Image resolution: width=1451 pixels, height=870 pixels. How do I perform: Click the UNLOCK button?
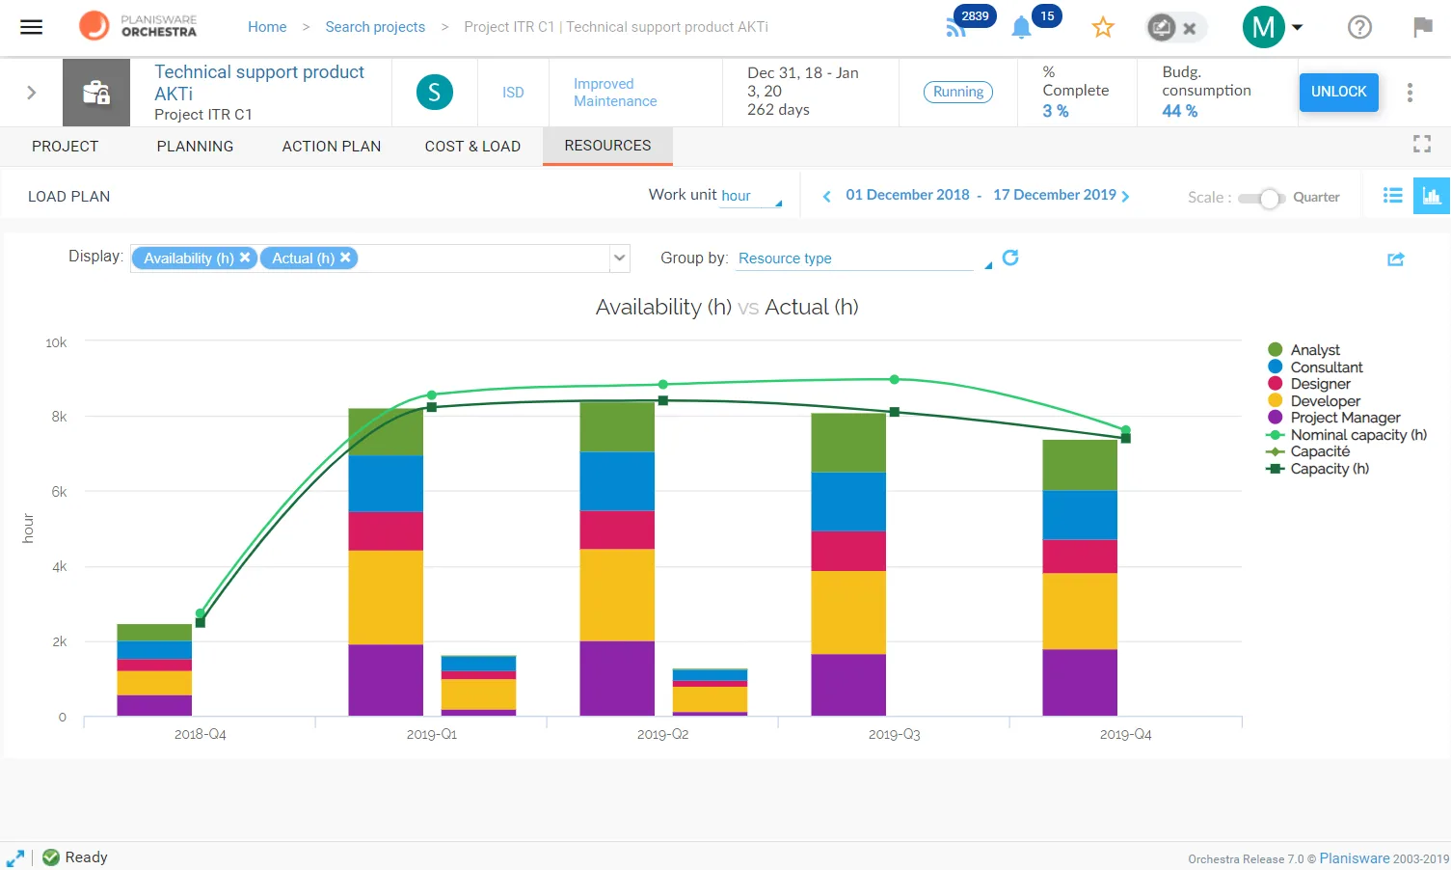click(1338, 92)
